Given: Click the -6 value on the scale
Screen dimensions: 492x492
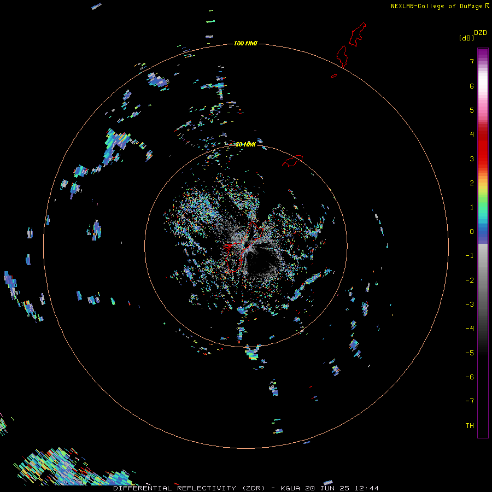Looking at the screenshot, I should (x=470, y=377).
